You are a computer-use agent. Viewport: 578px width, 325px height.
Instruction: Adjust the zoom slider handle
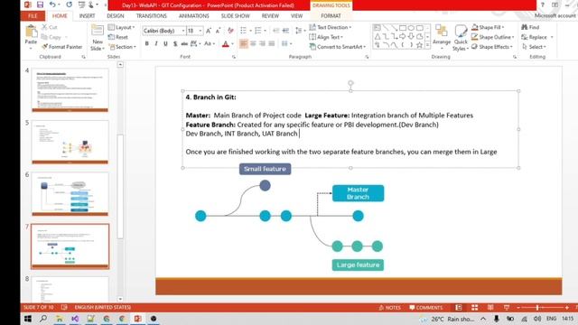click(x=537, y=307)
